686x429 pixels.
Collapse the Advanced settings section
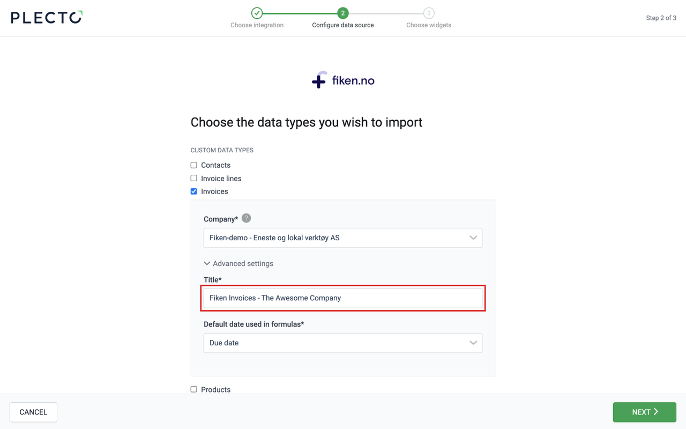pos(238,264)
